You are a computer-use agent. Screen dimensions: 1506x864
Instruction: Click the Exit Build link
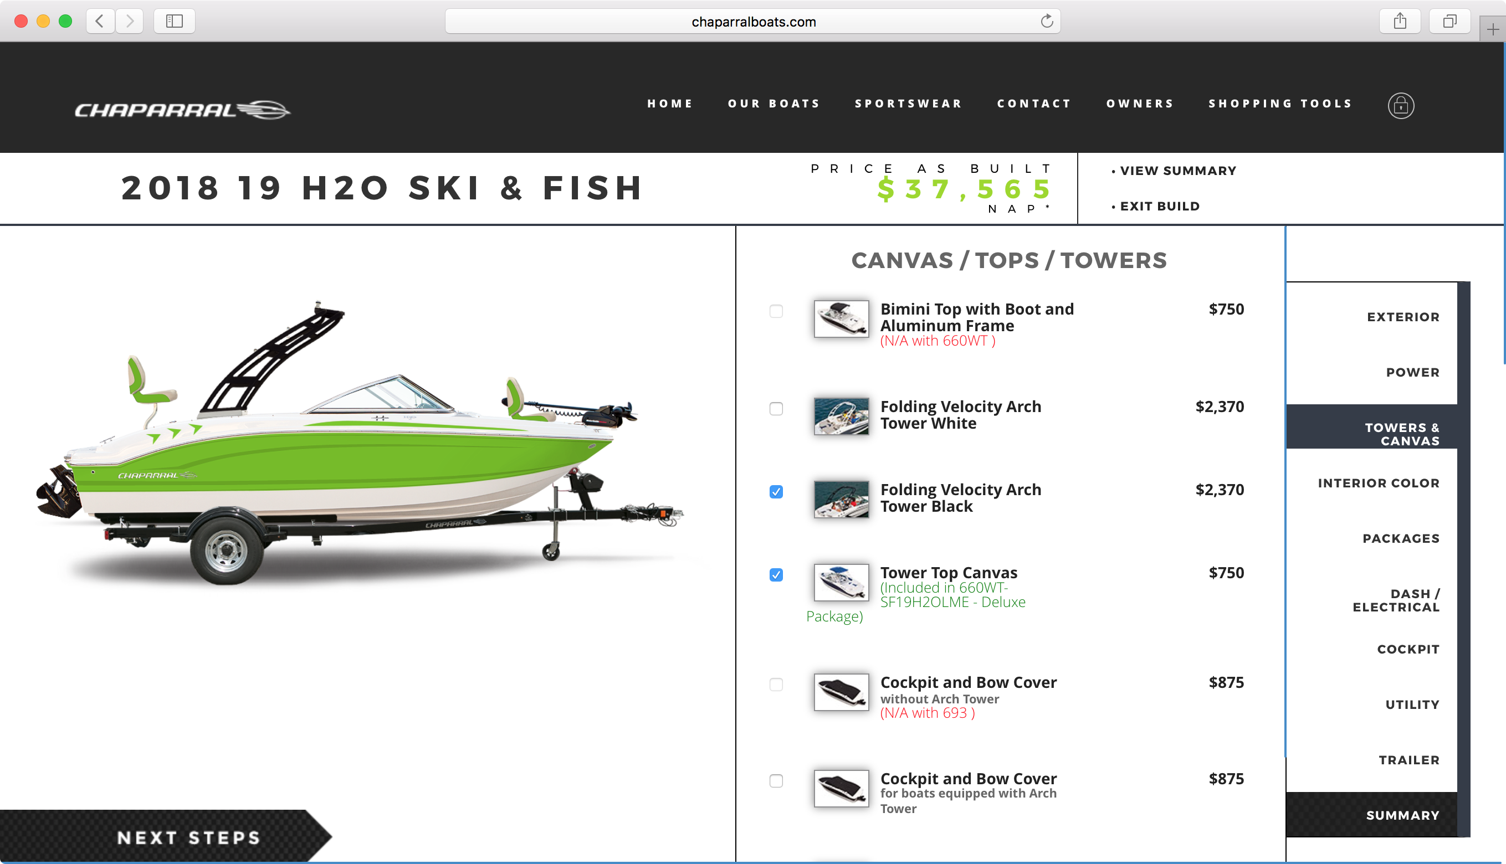coord(1159,207)
